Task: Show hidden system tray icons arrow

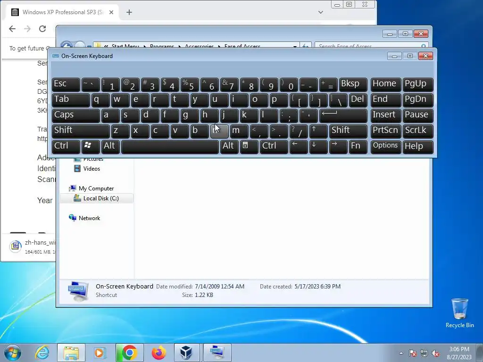Action: 401,353
